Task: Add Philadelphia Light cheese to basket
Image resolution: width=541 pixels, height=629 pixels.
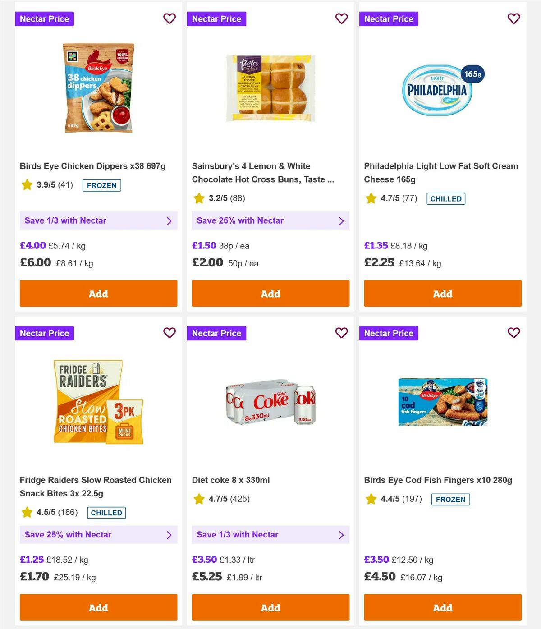Action: pos(442,293)
